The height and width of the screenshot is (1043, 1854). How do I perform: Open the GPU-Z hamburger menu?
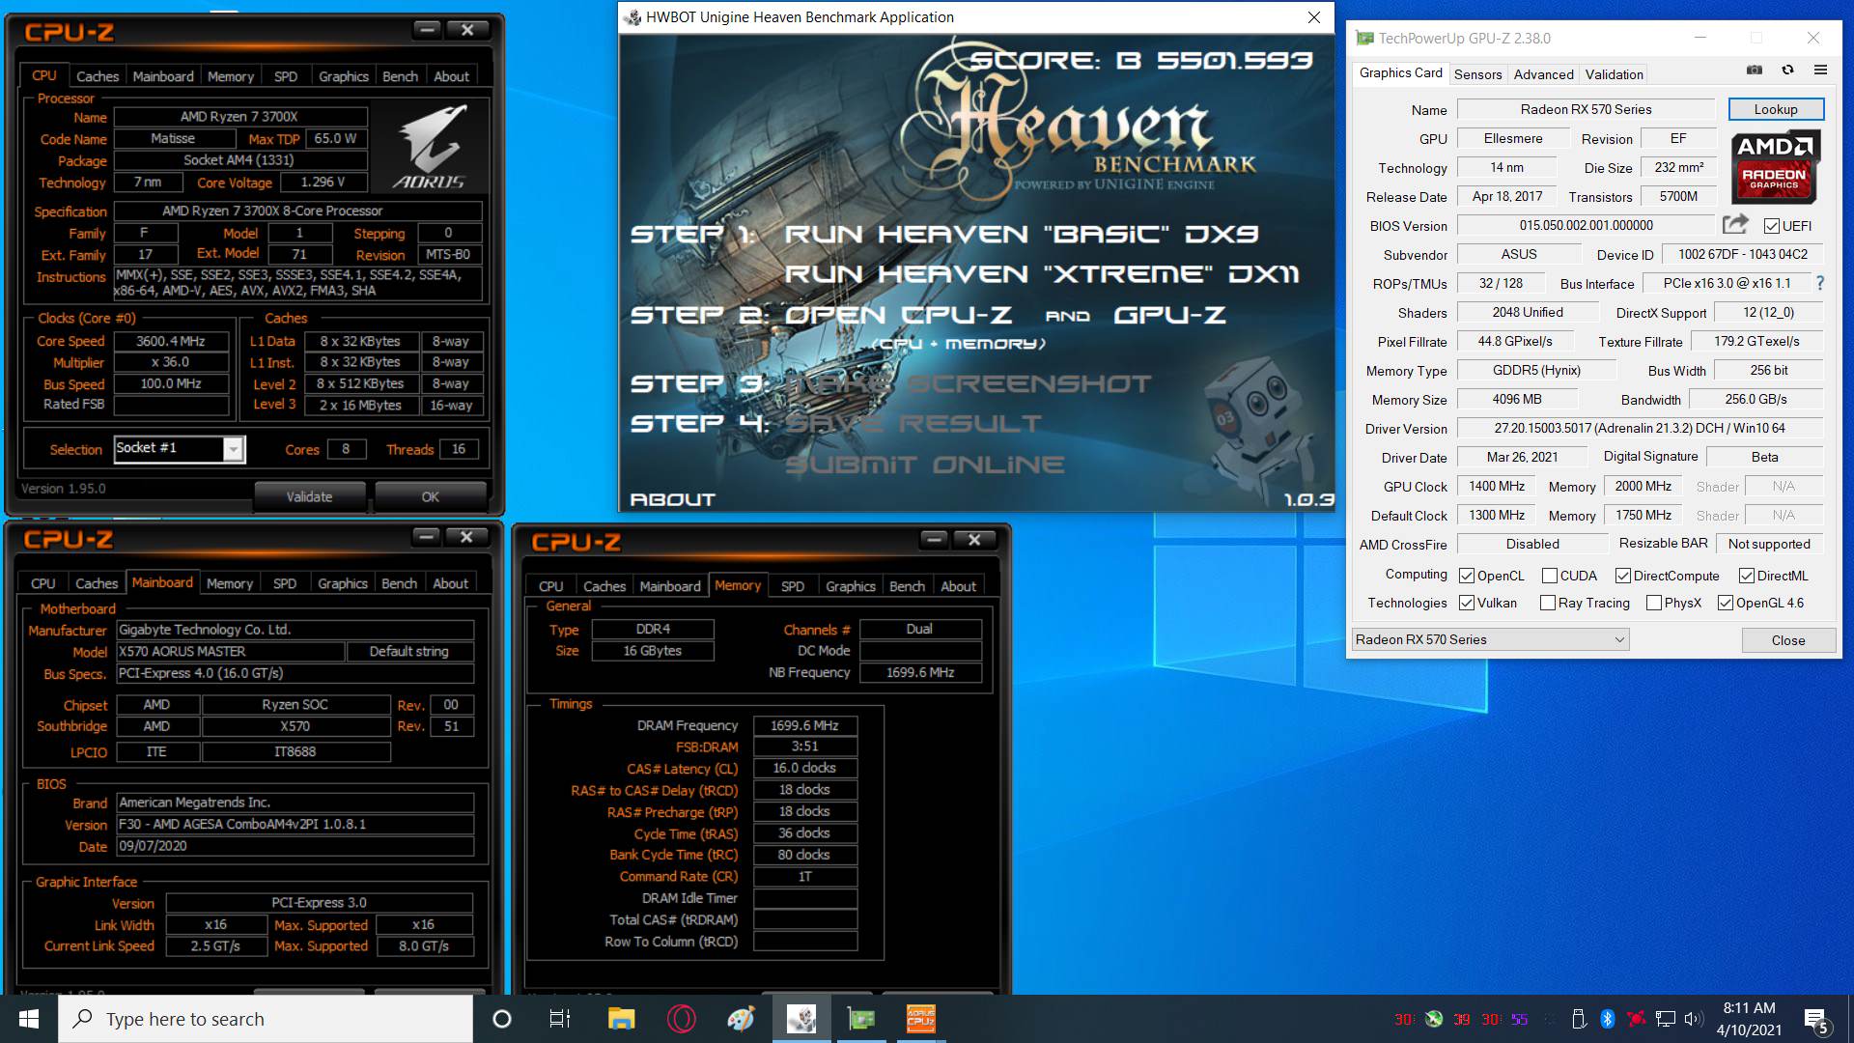tap(1820, 70)
